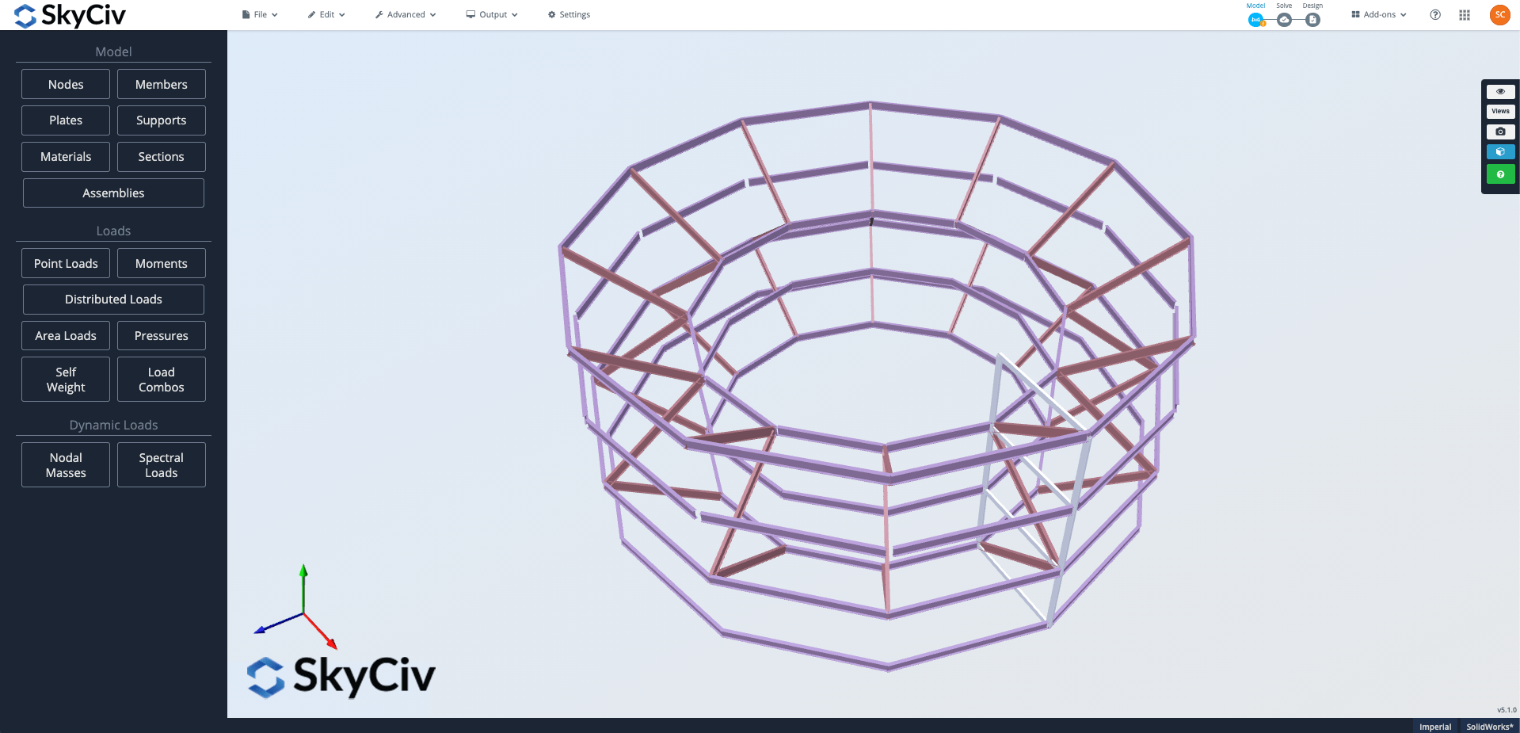1520x733 pixels.
Task: Click the Solve cloud icon at top
Action: pos(1285,19)
